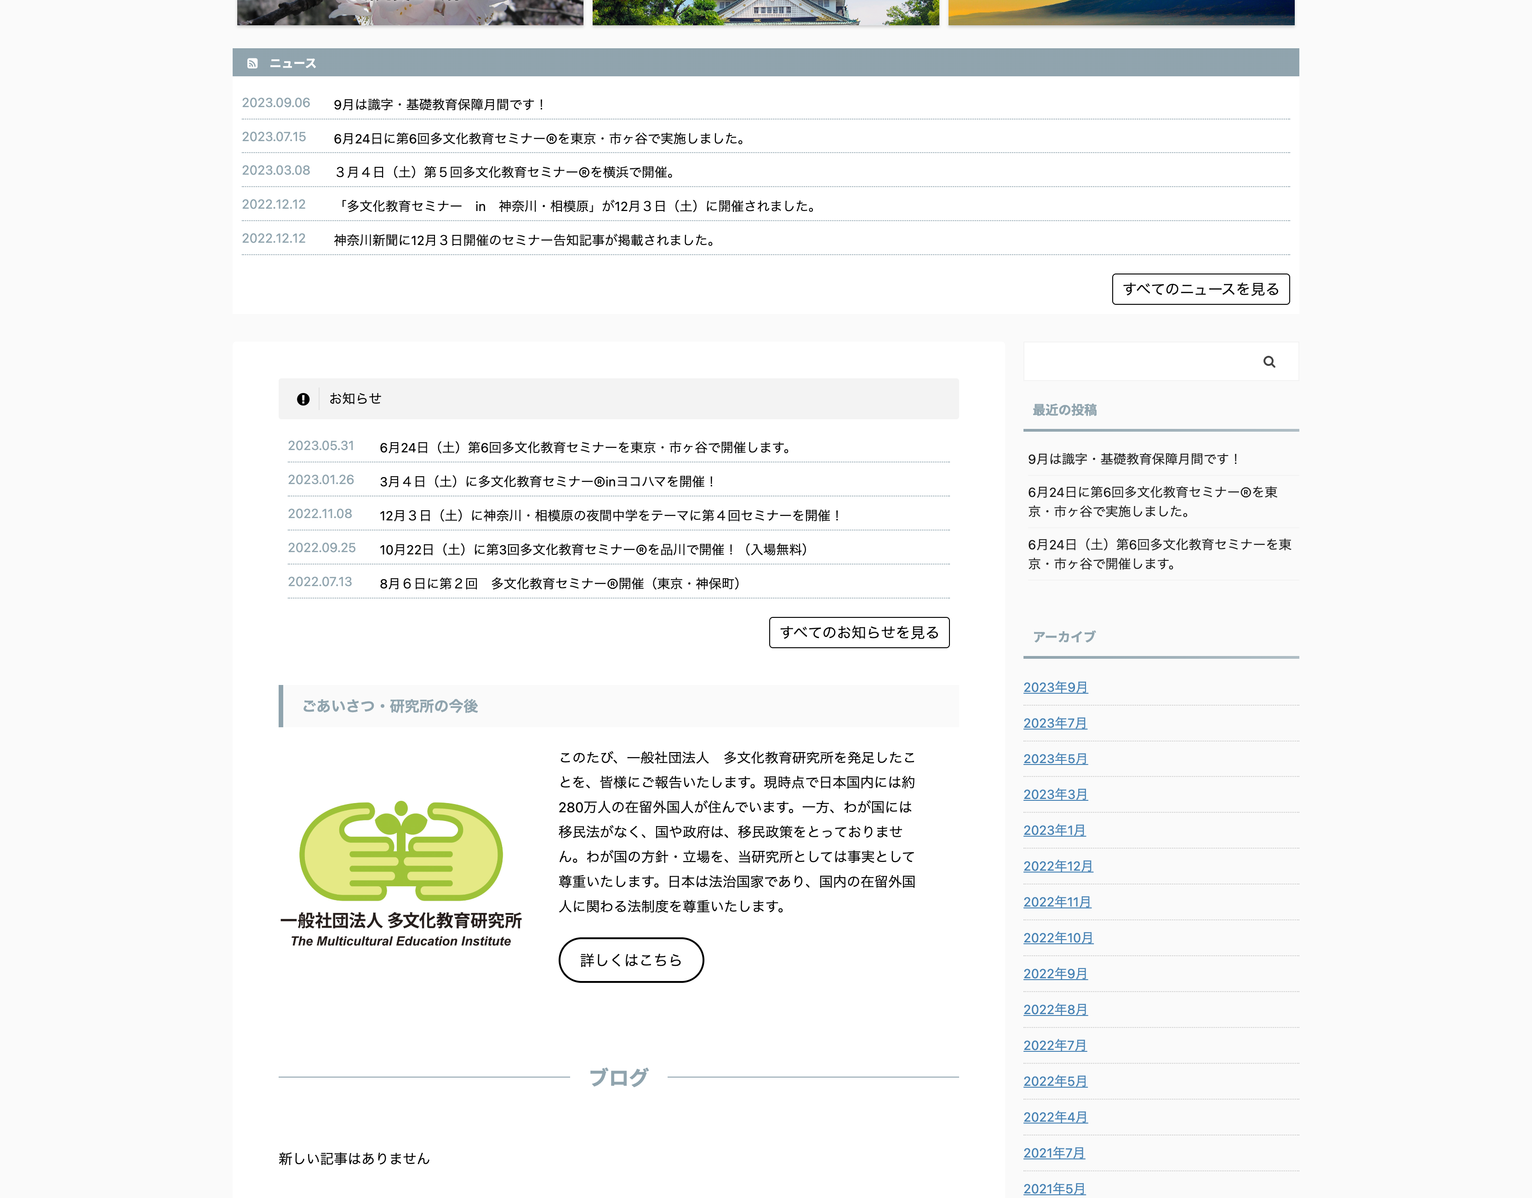This screenshot has width=1532, height=1198.
Task: Open news 3月4日 第5回セミナー横浜で開催
Action: coord(506,172)
